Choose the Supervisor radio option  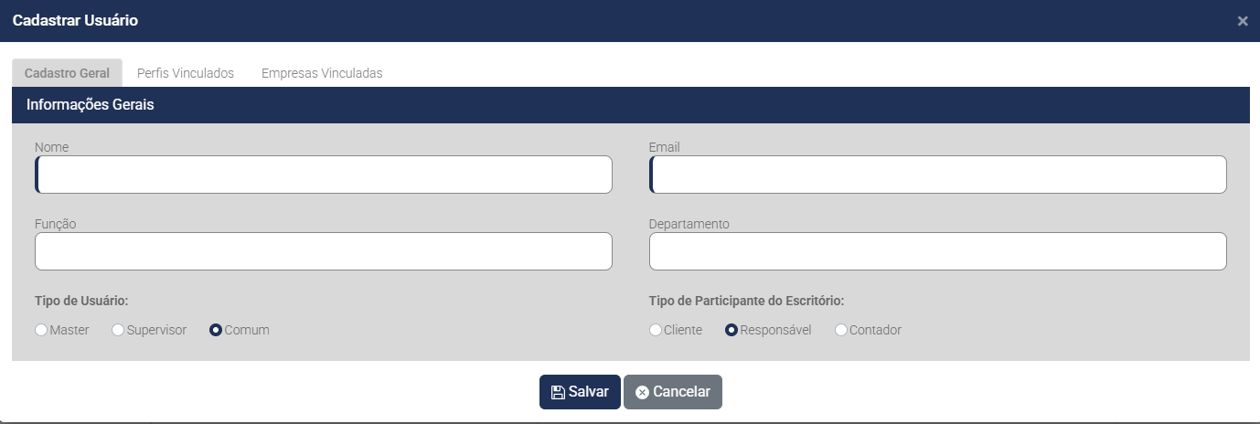tap(118, 330)
